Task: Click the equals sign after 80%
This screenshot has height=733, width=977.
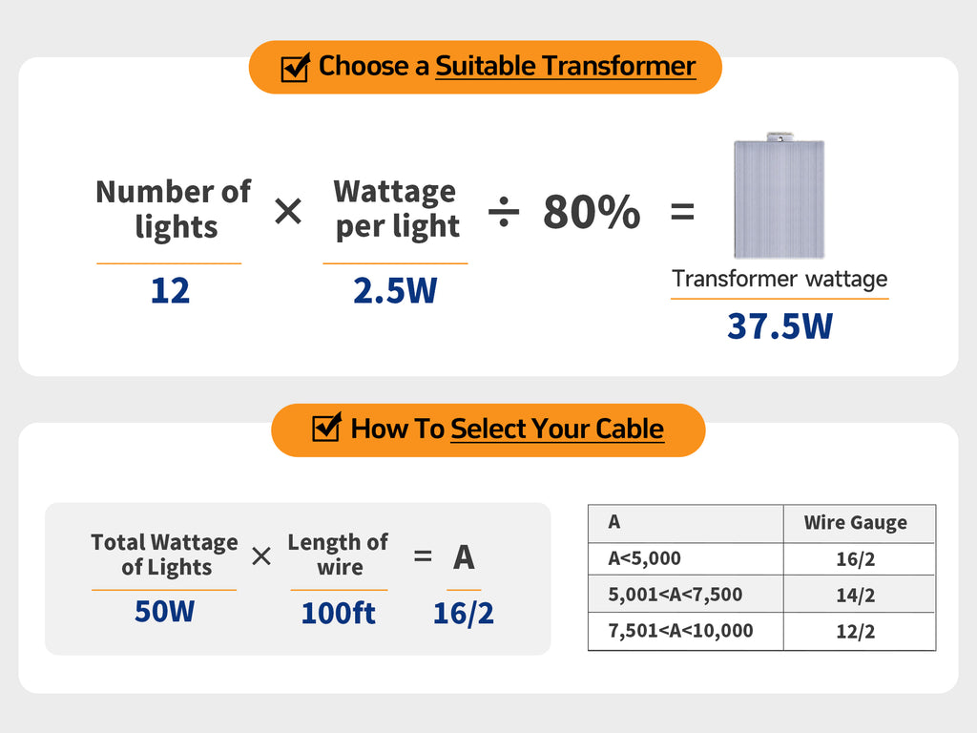Action: 682,212
